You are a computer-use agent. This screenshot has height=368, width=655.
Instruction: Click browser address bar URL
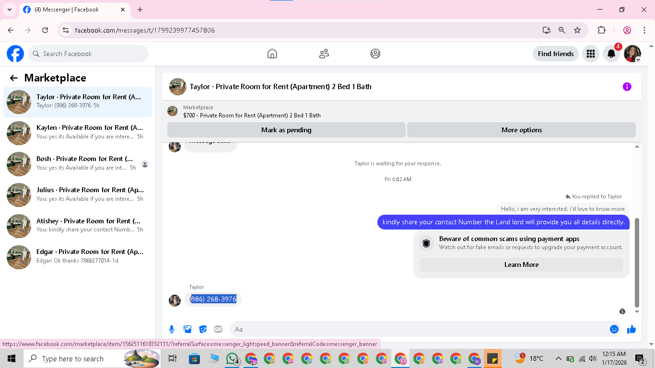pos(145,30)
